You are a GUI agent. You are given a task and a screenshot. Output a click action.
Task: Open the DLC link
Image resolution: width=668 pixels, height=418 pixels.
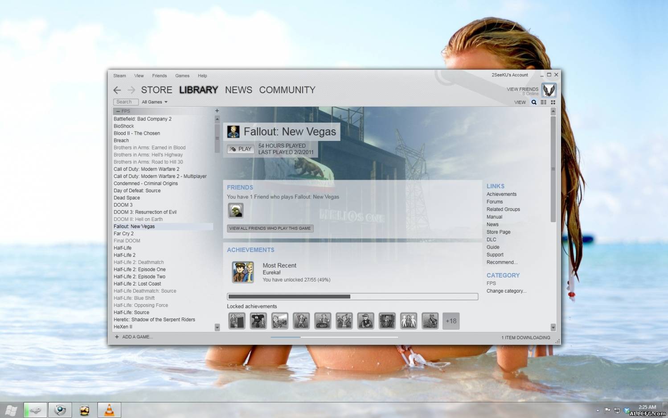click(492, 240)
